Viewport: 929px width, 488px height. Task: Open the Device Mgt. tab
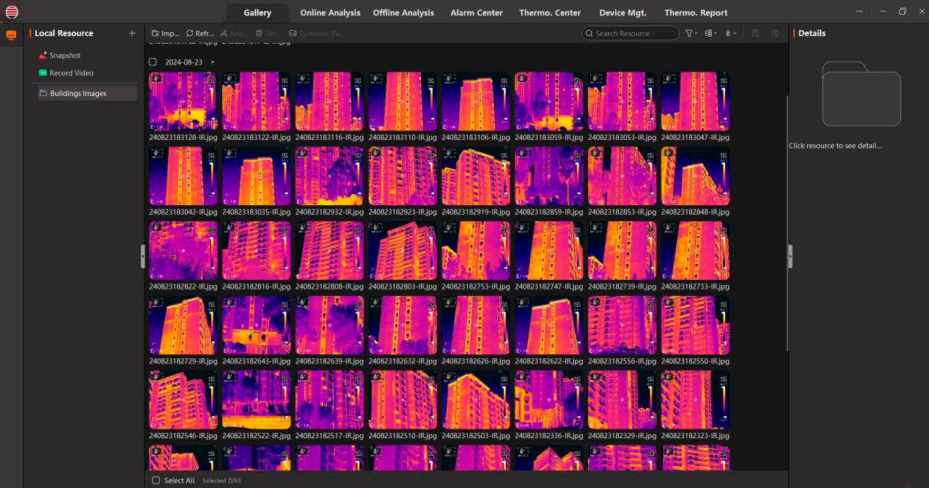point(623,12)
